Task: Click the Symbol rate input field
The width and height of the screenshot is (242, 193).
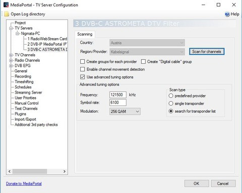Action: [118, 103]
